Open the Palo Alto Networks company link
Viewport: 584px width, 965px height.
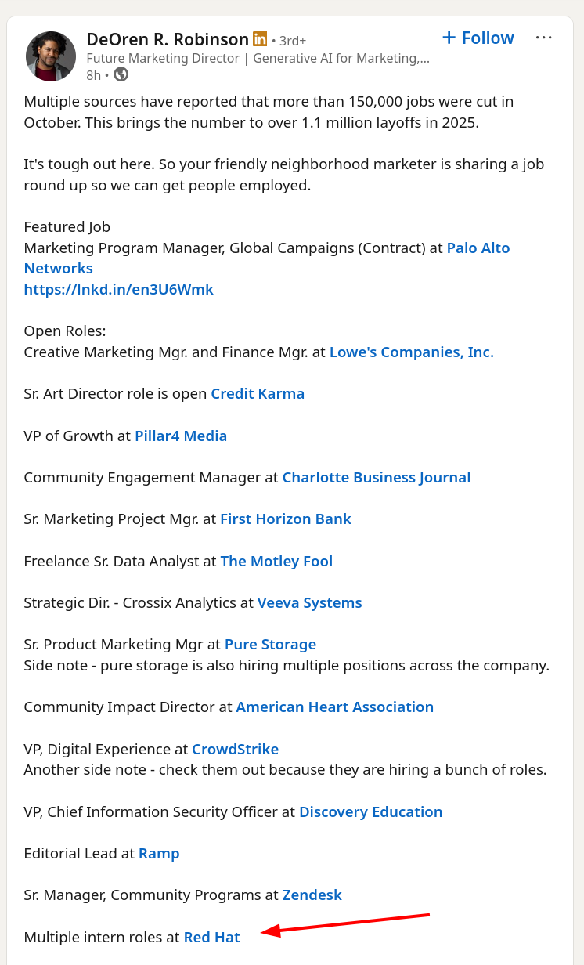[x=478, y=248]
